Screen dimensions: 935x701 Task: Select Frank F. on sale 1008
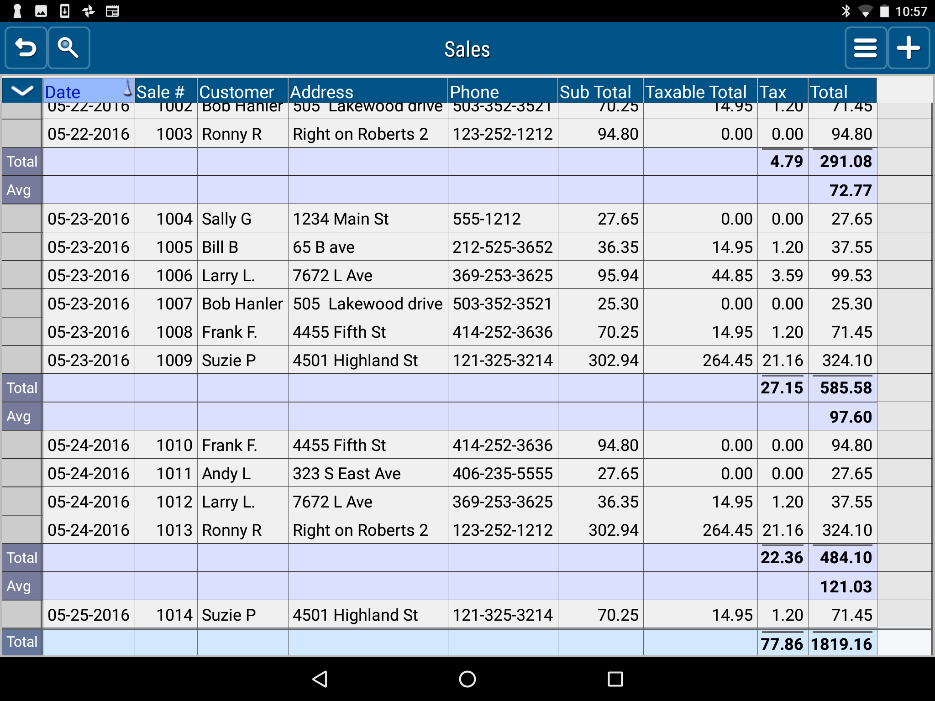point(242,332)
